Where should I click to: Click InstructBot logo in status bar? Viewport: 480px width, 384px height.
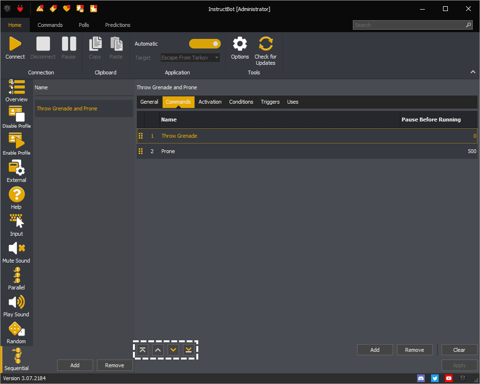point(463,378)
